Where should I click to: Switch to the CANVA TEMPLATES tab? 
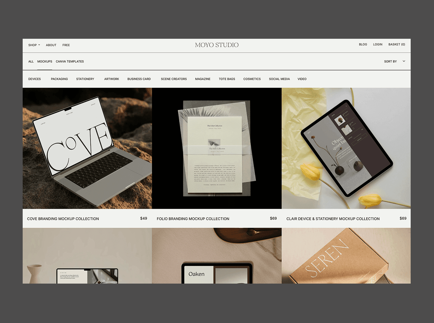pyautogui.click(x=70, y=61)
